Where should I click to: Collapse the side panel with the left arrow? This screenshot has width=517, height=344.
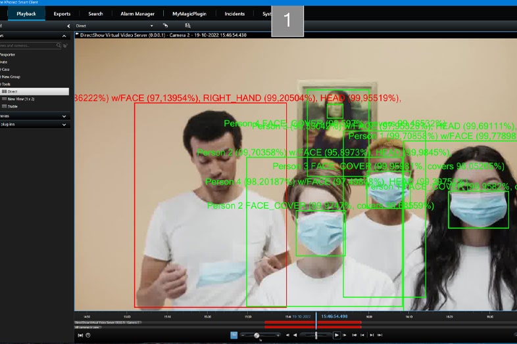(68, 26)
